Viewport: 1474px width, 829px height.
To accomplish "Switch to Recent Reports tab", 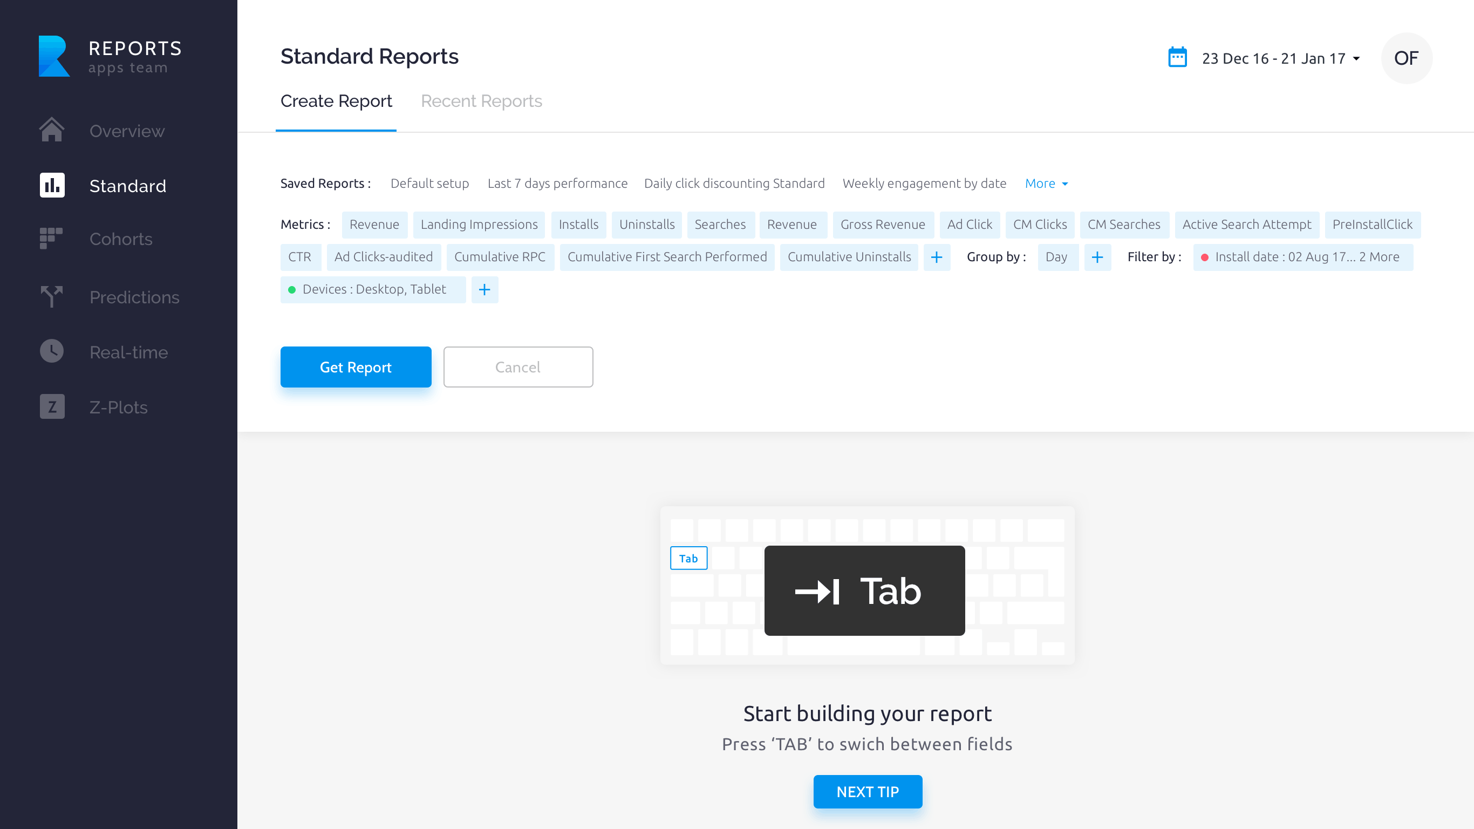I will 481,101.
